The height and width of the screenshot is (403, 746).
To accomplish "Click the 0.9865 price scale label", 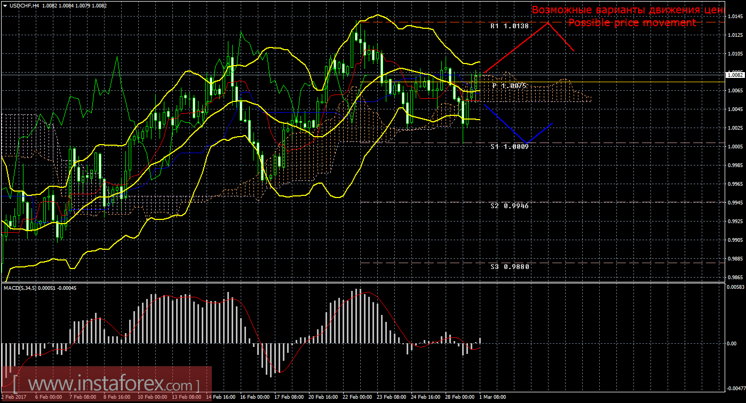I will (734, 278).
